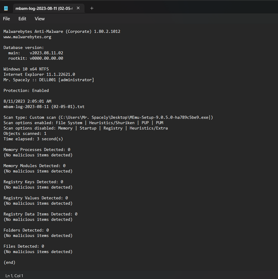Click the 'Database version:' line
The height and width of the screenshot is (279, 278).
(x=24, y=47)
